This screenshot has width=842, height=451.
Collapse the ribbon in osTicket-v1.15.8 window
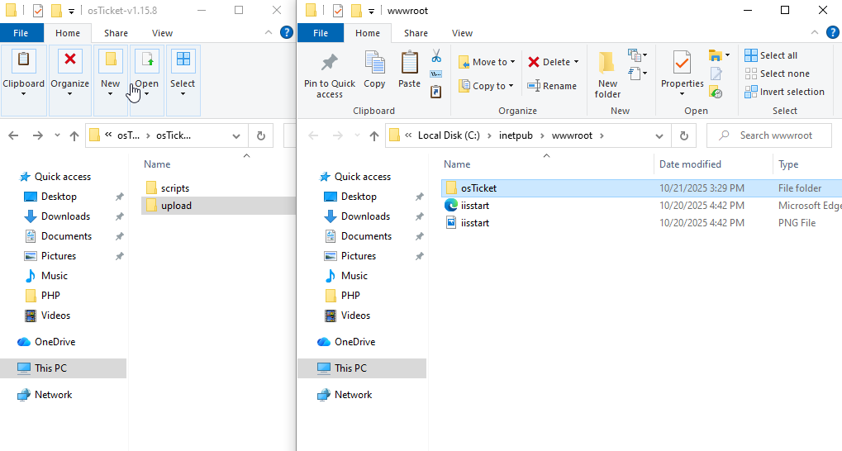click(269, 33)
